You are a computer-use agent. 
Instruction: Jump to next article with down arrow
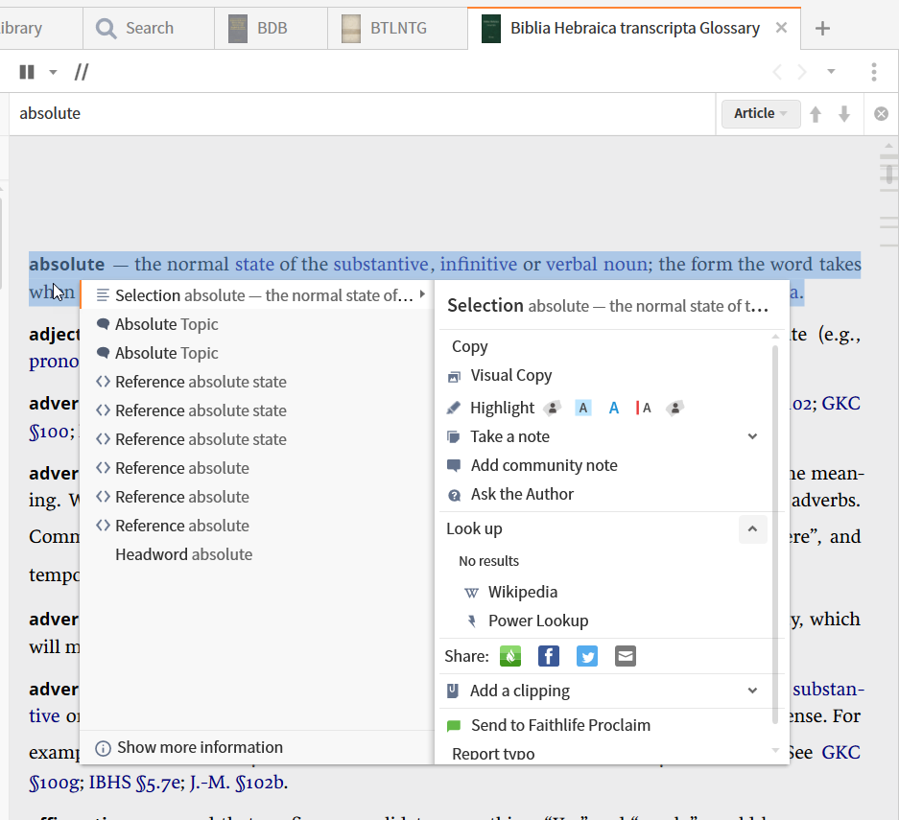[x=844, y=114]
